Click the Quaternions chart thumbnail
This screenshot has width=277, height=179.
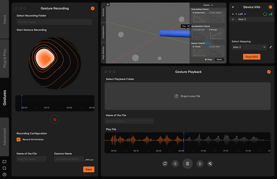click(199, 18)
